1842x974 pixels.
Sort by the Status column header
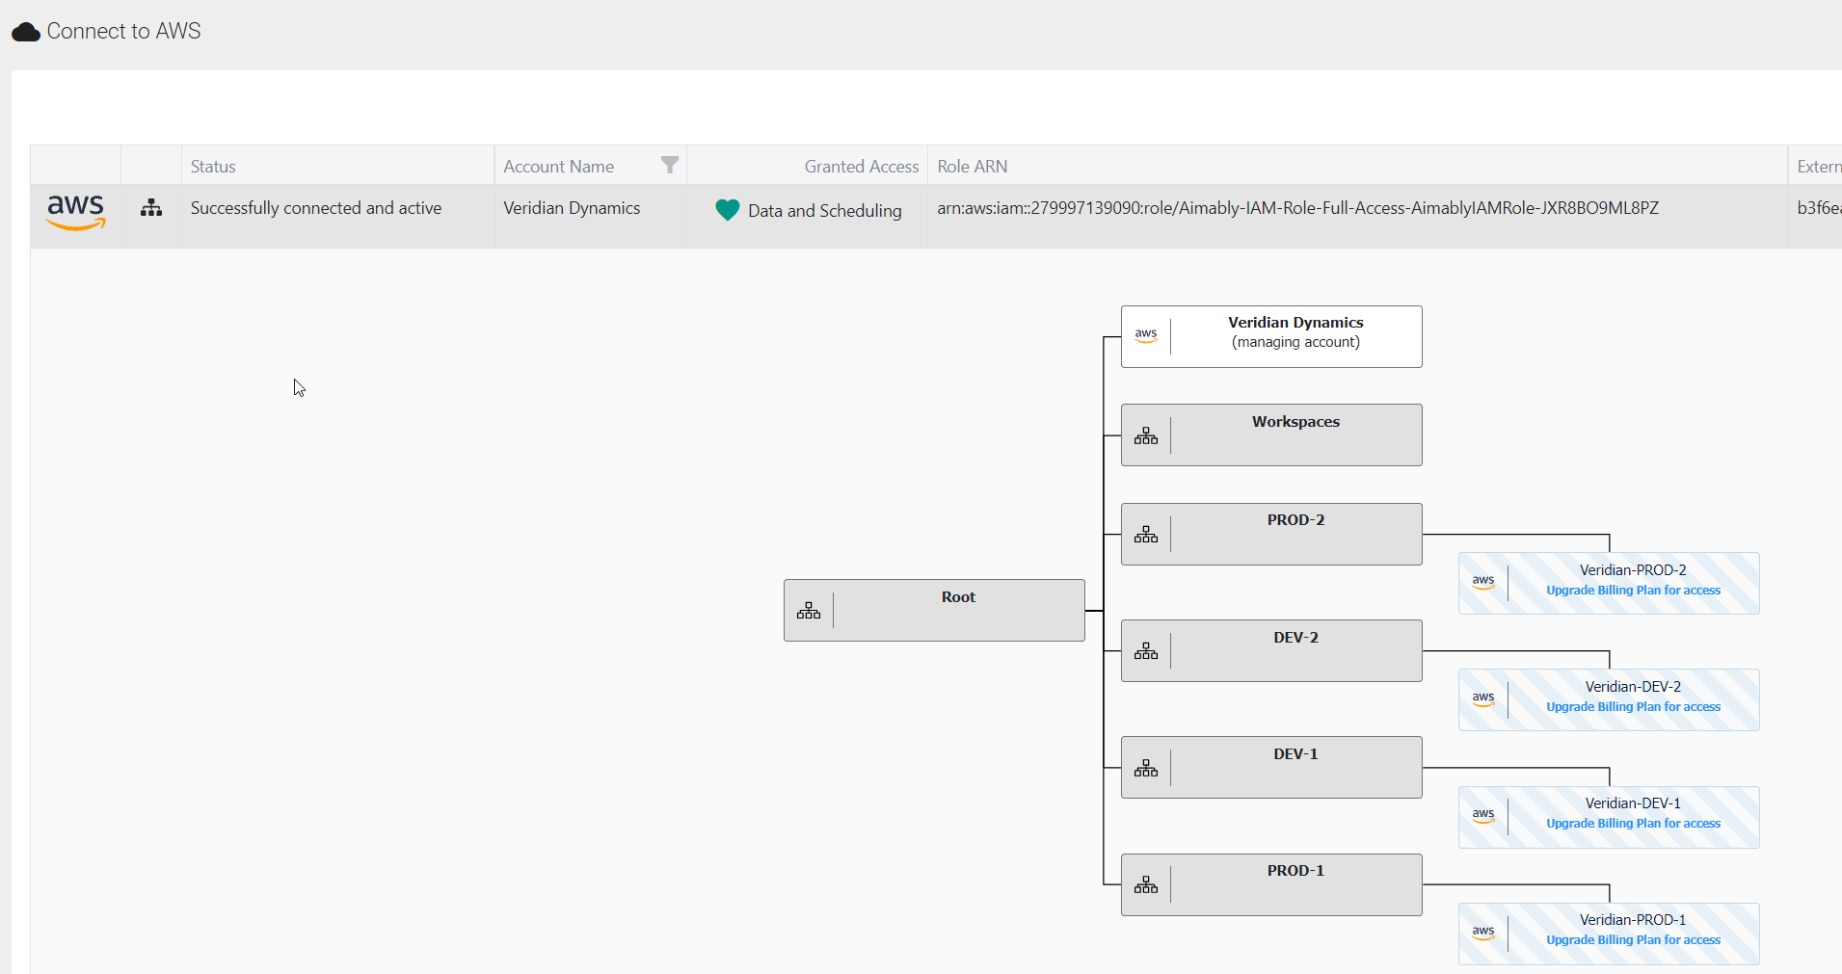[213, 167]
